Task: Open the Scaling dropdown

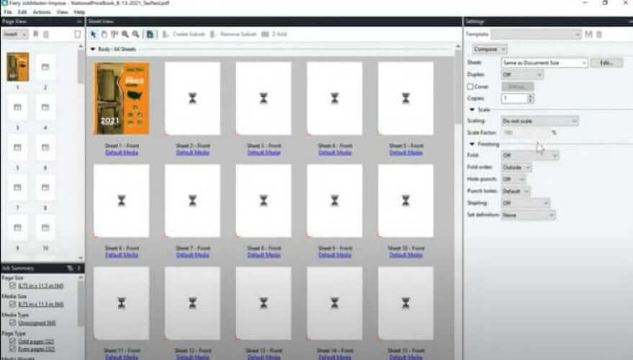Action: (539, 121)
